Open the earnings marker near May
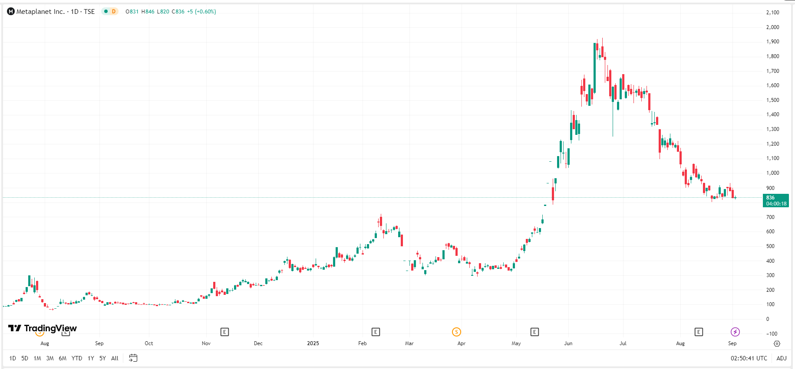 [x=534, y=332]
